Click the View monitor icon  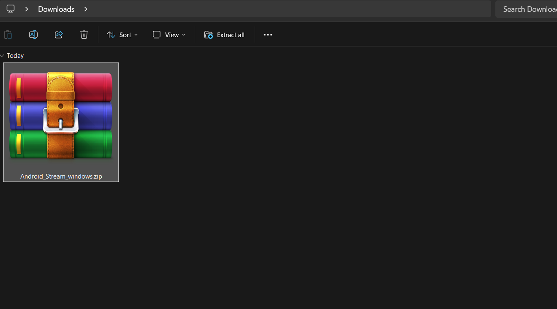(x=156, y=35)
